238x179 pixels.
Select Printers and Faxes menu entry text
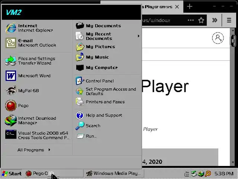click(x=105, y=102)
